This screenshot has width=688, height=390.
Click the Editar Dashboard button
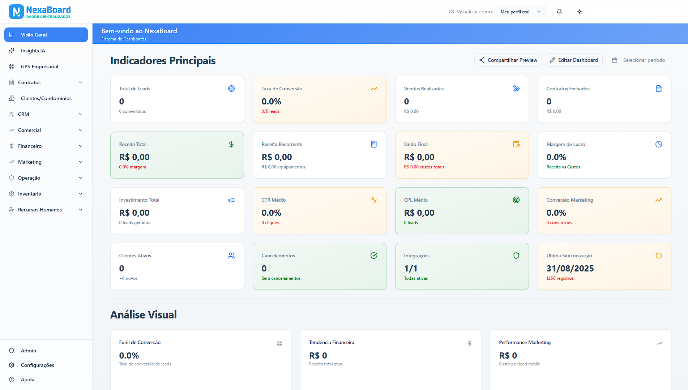pos(573,60)
